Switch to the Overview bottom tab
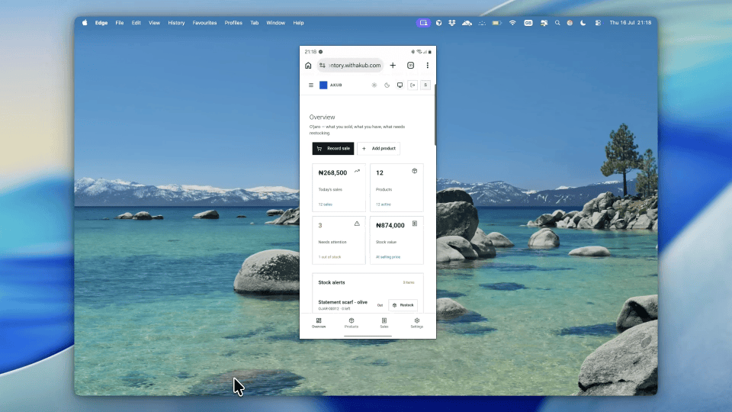 319,323
